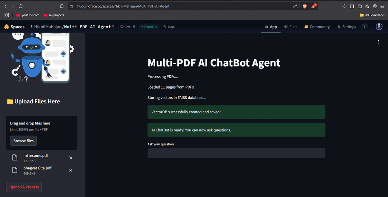Click the Ask your question input
This screenshot has width=388, height=197.
236,153
